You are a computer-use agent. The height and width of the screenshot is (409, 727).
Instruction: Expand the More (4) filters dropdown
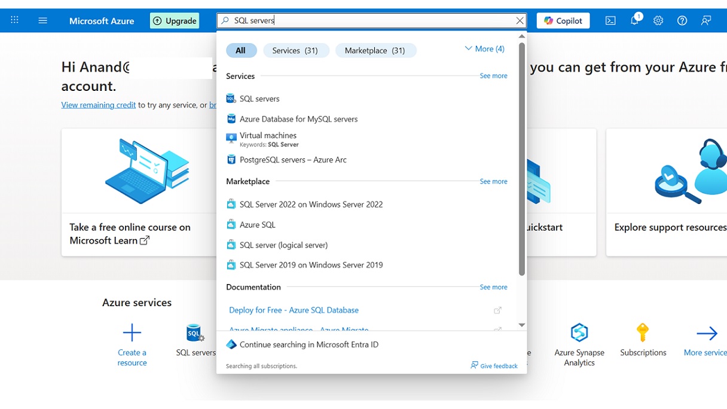(x=485, y=48)
